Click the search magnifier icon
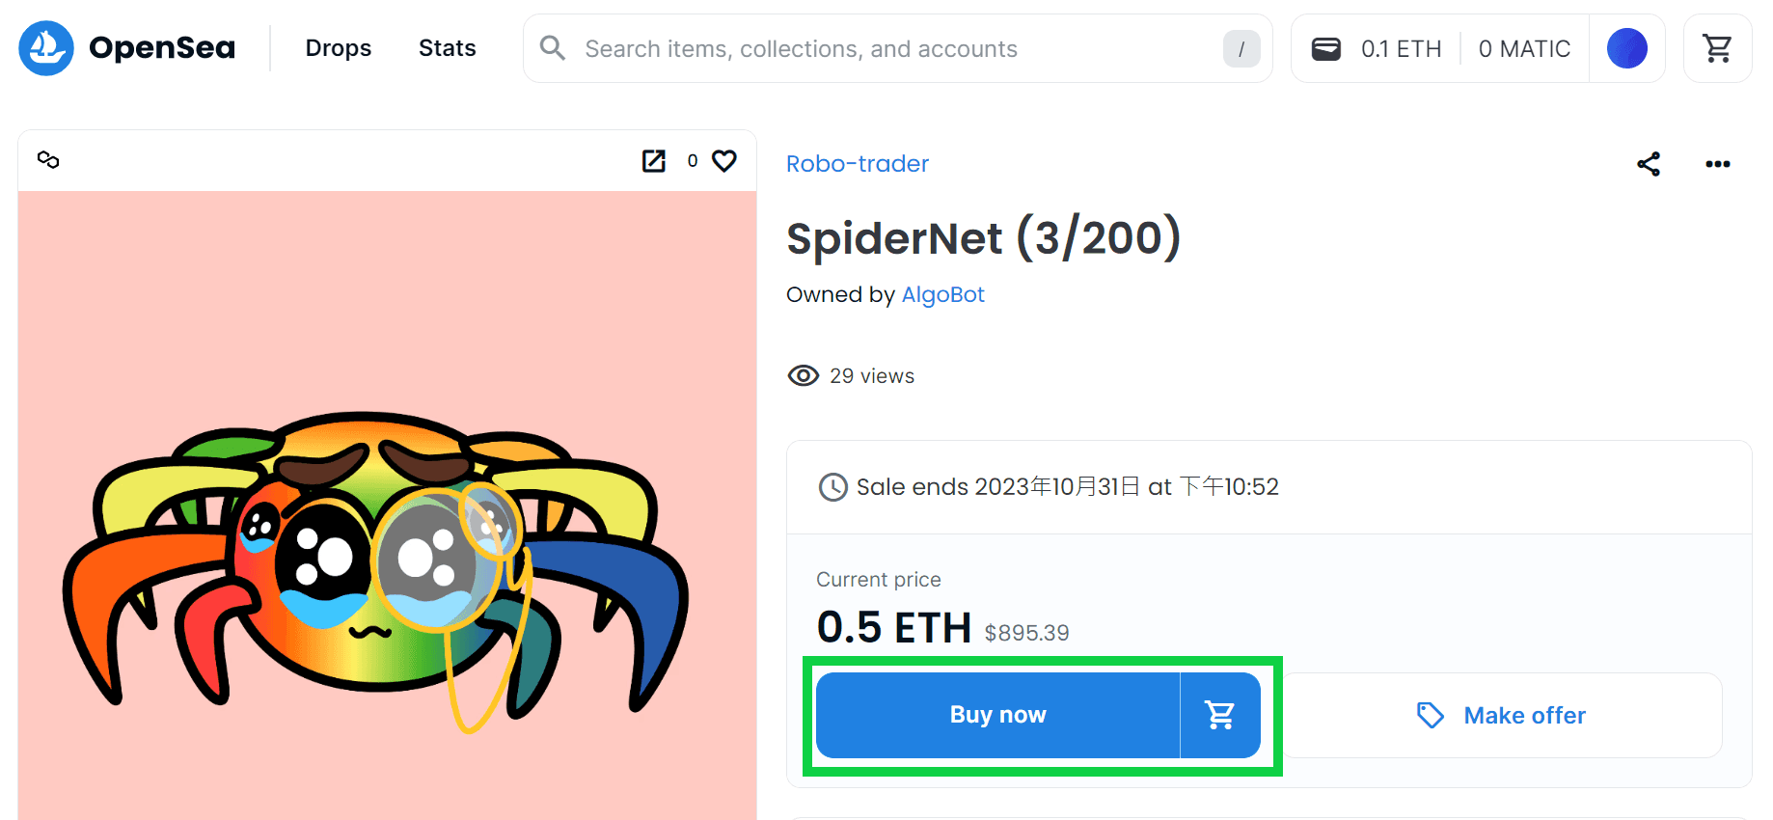The width and height of the screenshot is (1773, 820). coord(553,48)
